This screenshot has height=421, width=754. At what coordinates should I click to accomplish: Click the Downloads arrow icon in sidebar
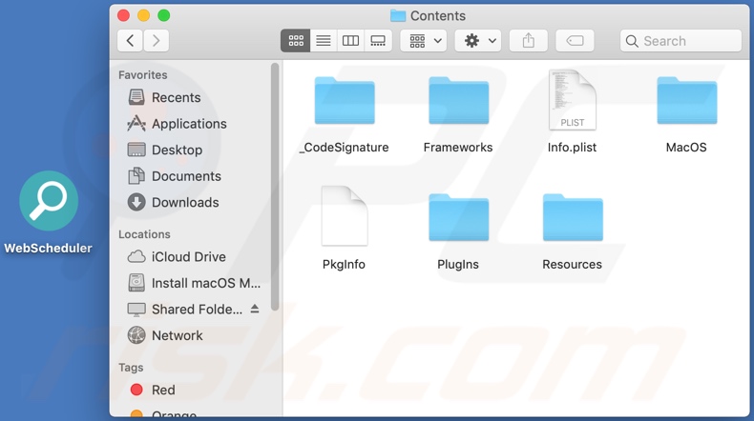[x=136, y=203]
